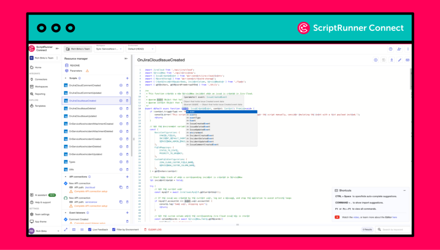Delete the Comment Created event listener
This screenshot has width=440, height=250.
(127, 221)
